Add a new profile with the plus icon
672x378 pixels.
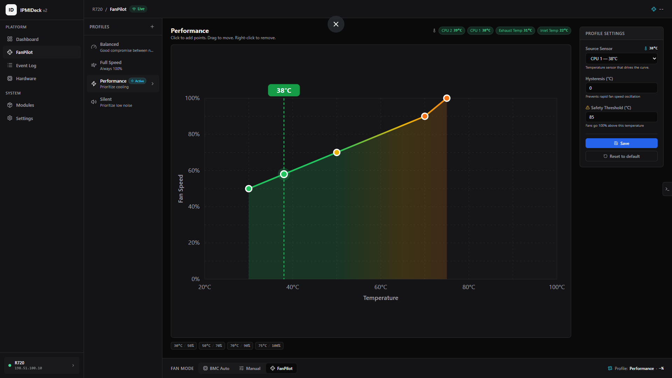152,27
